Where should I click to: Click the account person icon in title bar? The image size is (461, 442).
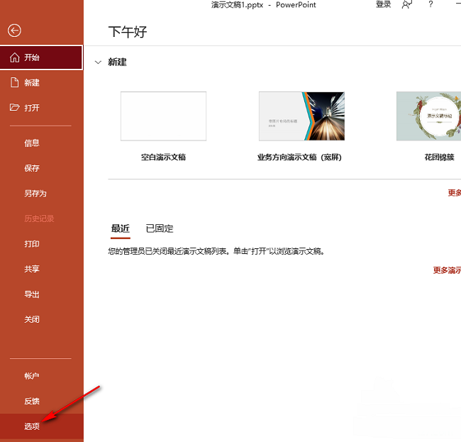[x=406, y=5]
